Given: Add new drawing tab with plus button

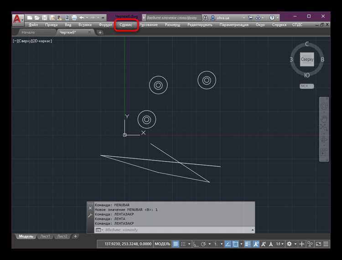Looking at the screenshot, I should [100, 32].
